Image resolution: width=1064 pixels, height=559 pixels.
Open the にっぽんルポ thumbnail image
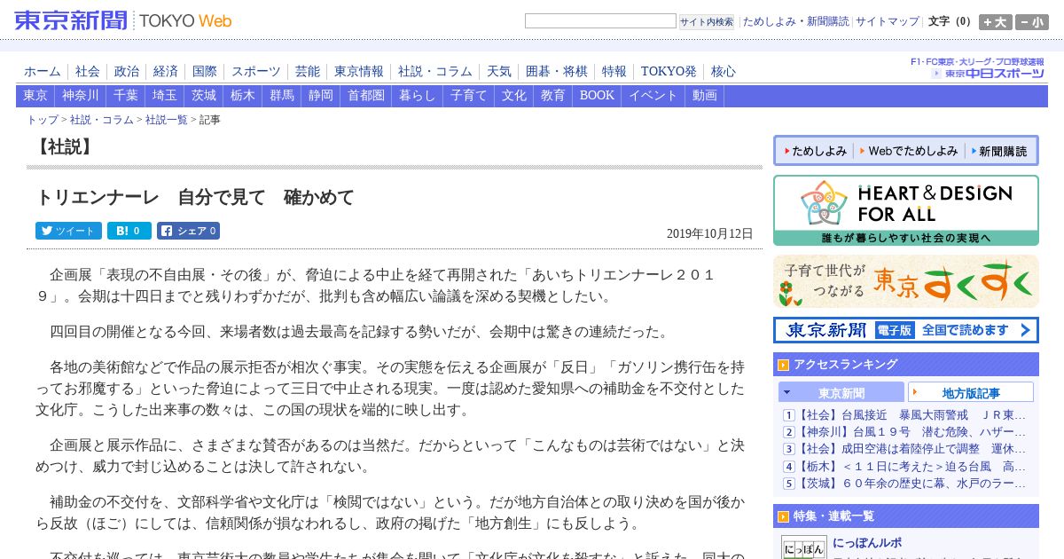point(804,547)
